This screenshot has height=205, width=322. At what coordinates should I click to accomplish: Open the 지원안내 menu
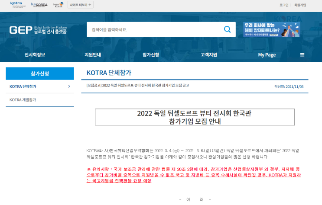[93, 55]
